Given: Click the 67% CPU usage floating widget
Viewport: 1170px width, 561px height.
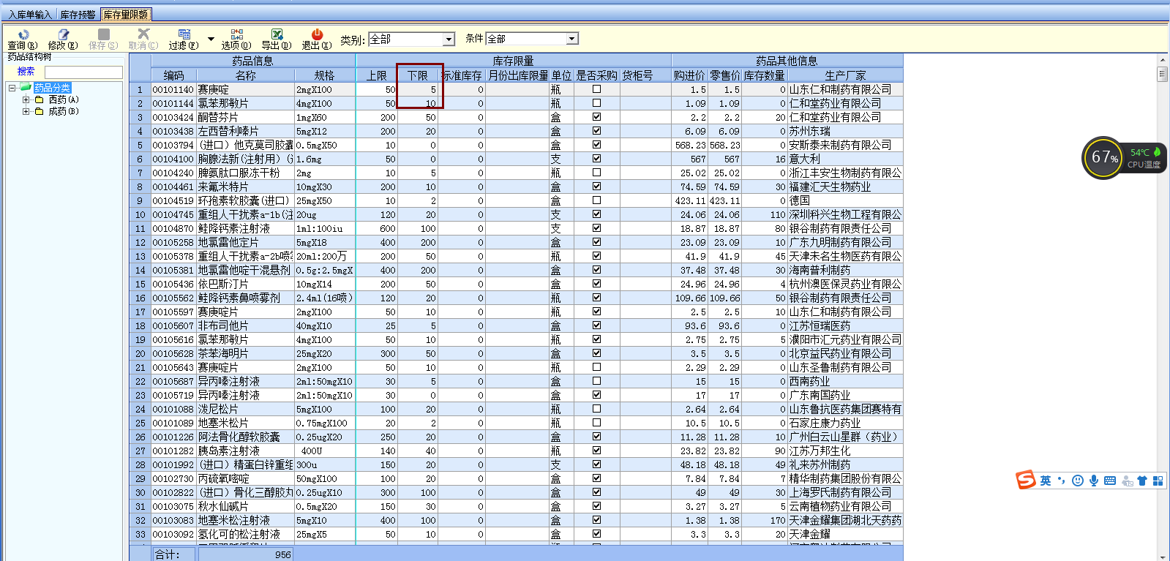Looking at the screenshot, I should pyautogui.click(x=1104, y=157).
